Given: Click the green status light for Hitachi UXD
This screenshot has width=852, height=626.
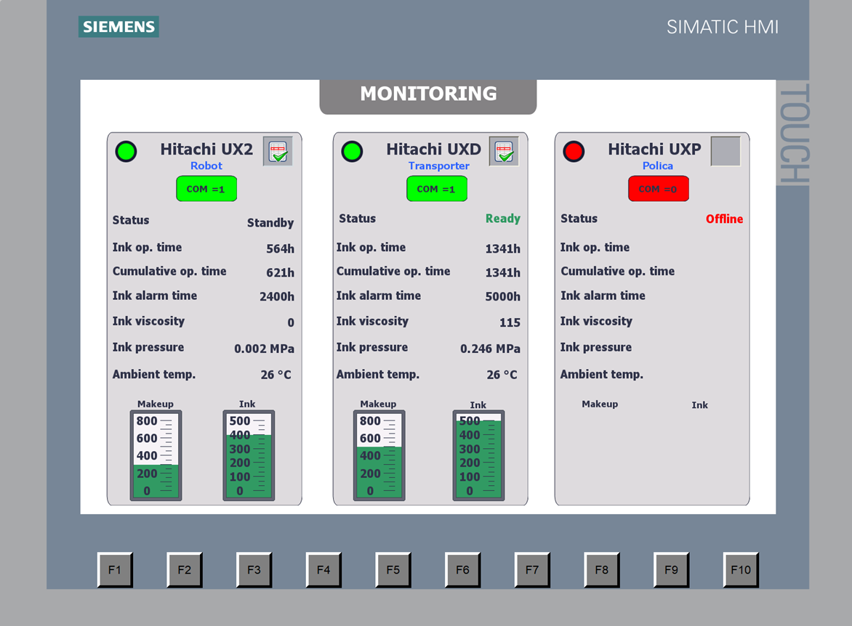Looking at the screenshot, I should point(353,151).
